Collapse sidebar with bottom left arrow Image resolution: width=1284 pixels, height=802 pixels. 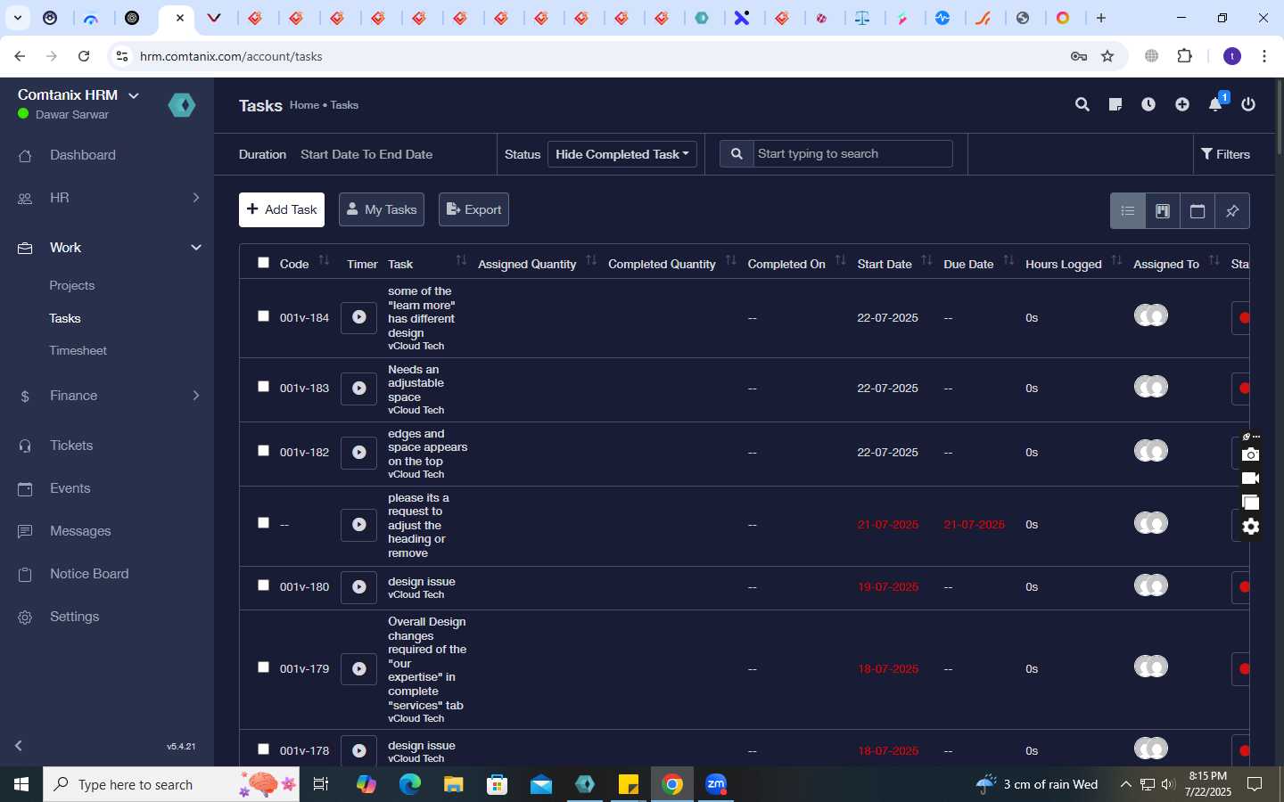tap(19, 746)
